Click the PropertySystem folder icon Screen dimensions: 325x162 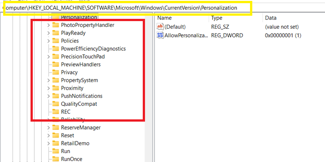[x=56, y=80]
